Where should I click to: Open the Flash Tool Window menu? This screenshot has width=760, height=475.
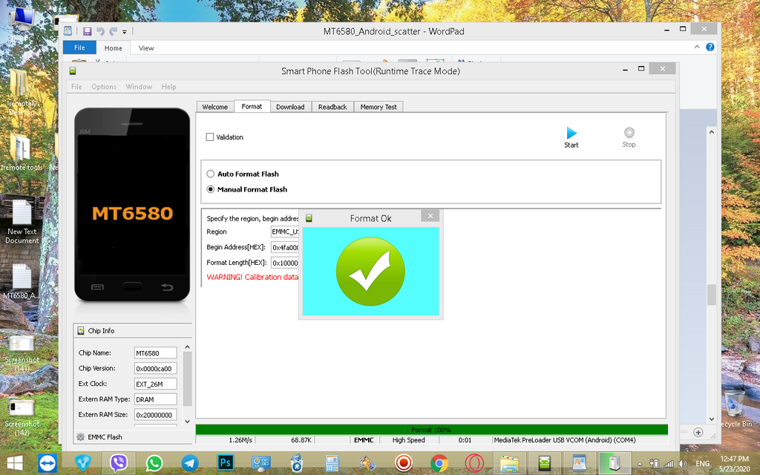139,87
